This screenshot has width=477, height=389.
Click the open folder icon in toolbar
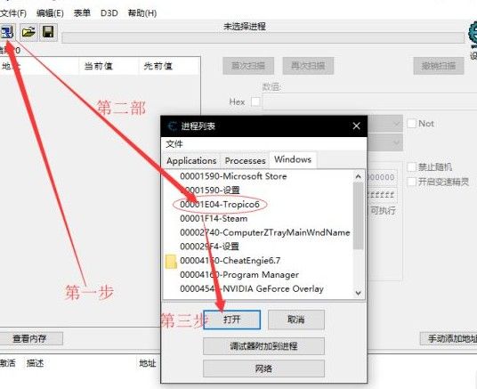point(28,32)
